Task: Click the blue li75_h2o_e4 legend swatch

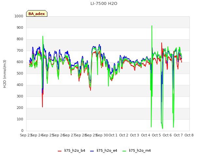Action: [x=92, y=151]
